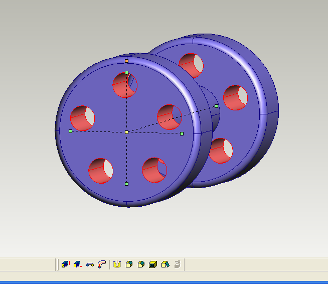Click the green handle at the vertical axis bottom end
Screen dimensions: 328x284
pos(126,184)
